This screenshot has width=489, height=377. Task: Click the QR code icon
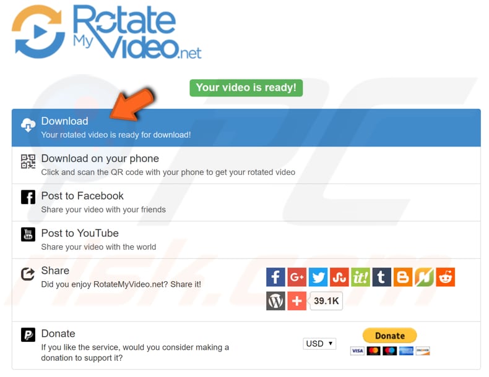point(28,161)
